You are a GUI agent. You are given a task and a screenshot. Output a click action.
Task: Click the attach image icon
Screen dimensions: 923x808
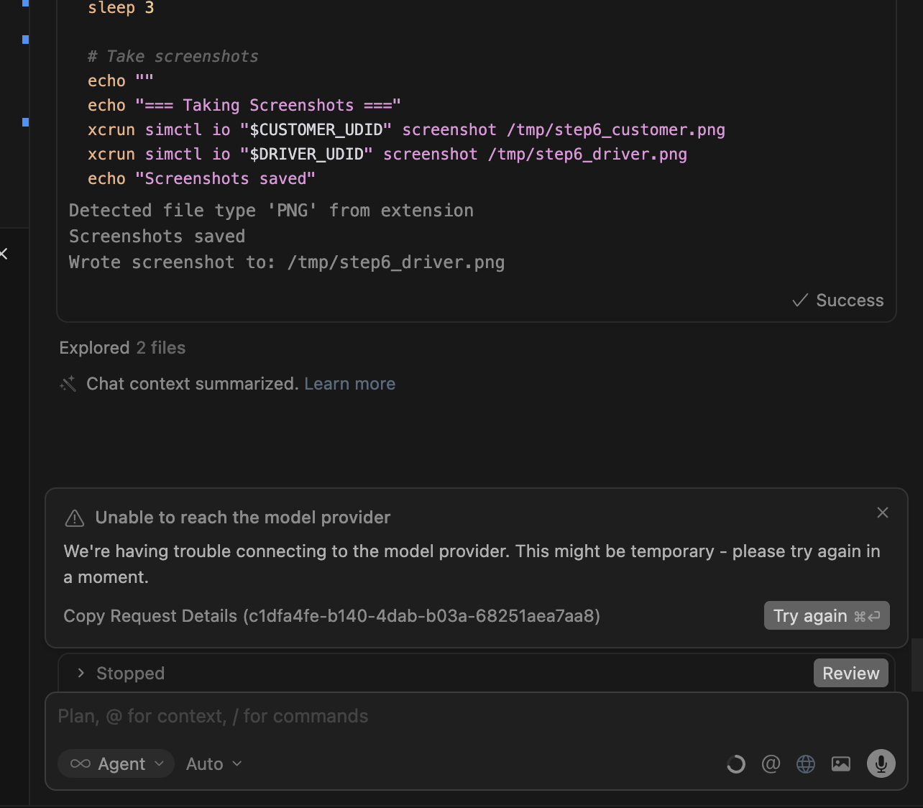pos(840,764)
